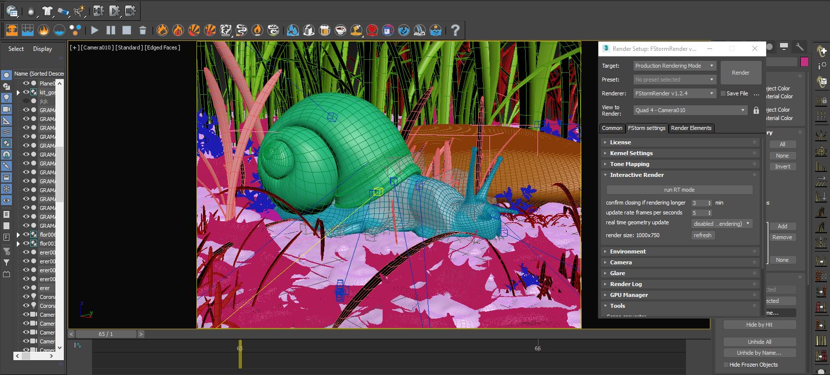The width and height of the screenshot is (830, 375).
Task: Click the run RT mode button
Action: 679,190
